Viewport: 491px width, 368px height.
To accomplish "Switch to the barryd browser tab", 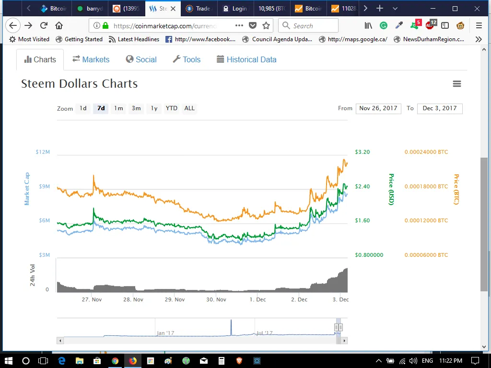I will tap(90, 9).
